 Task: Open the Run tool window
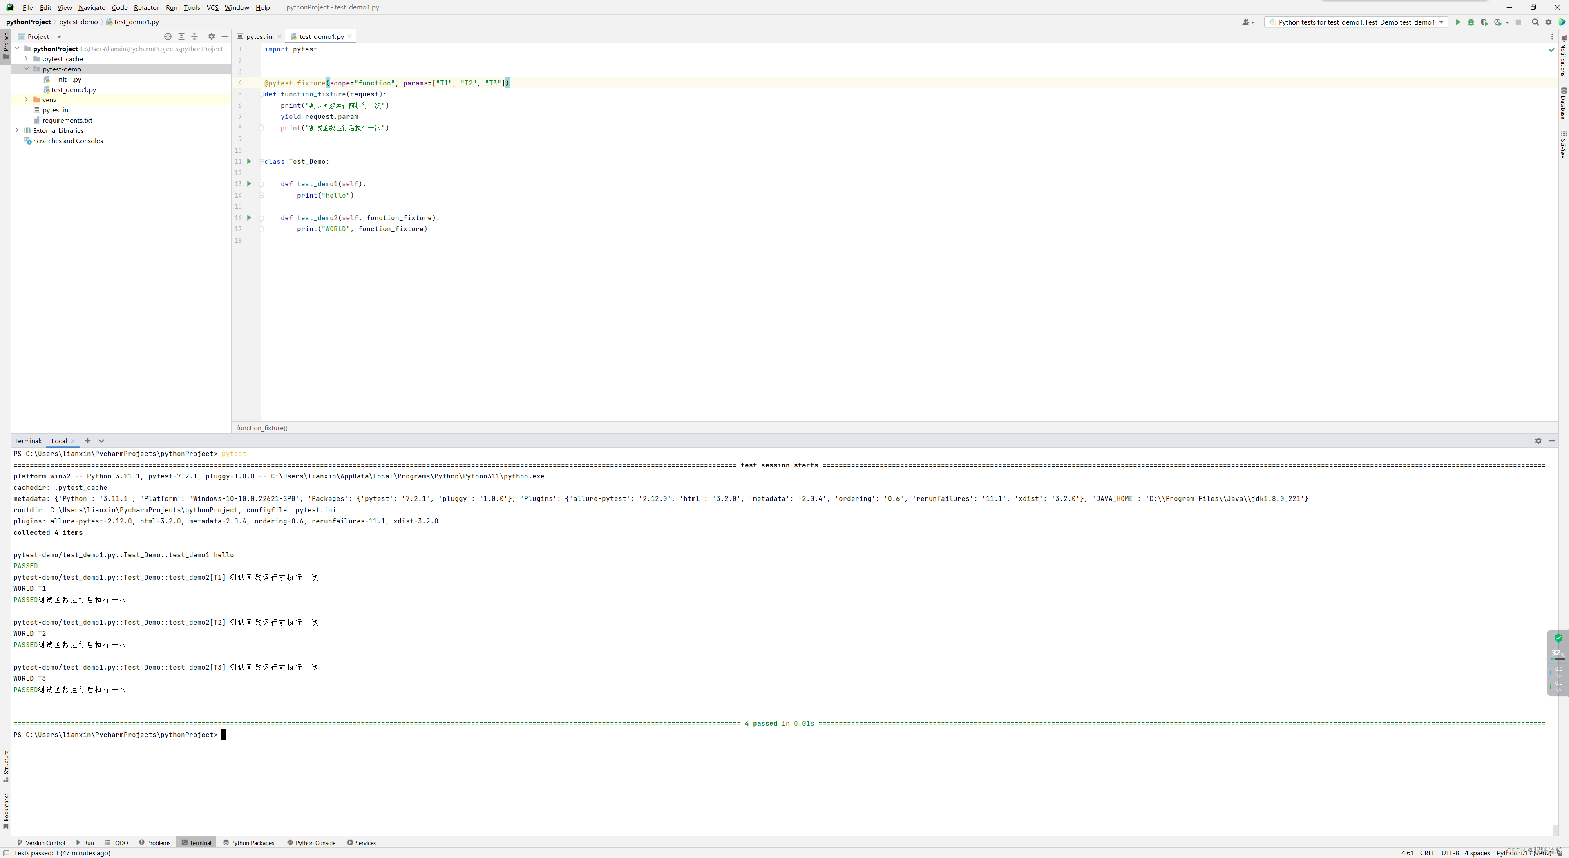(85, 843)
